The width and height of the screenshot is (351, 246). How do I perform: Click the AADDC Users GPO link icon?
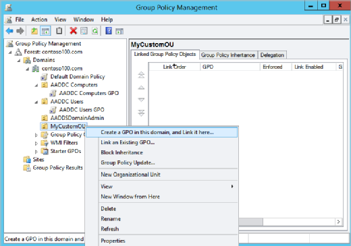tap(53, 110)
